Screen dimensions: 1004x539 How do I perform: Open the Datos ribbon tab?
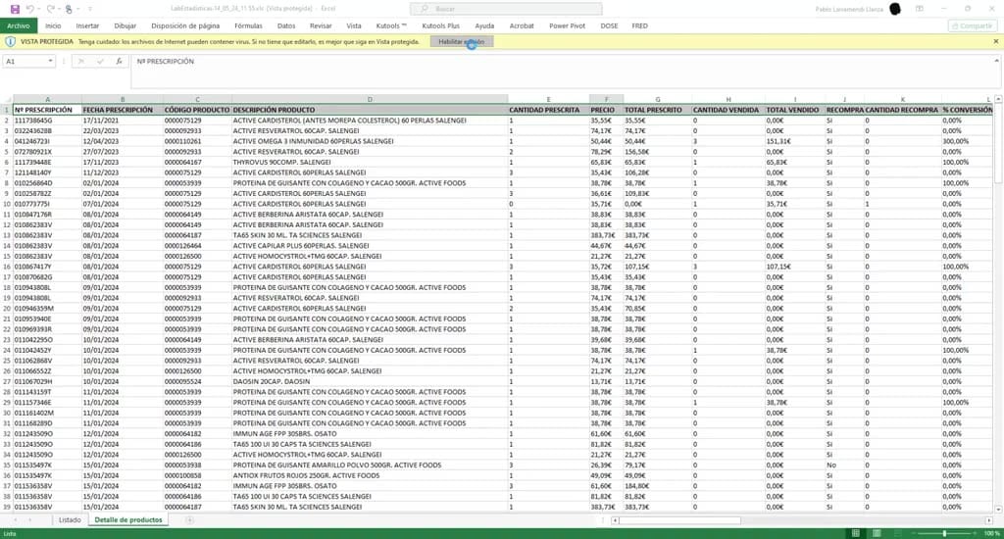[x=286, y=25]
